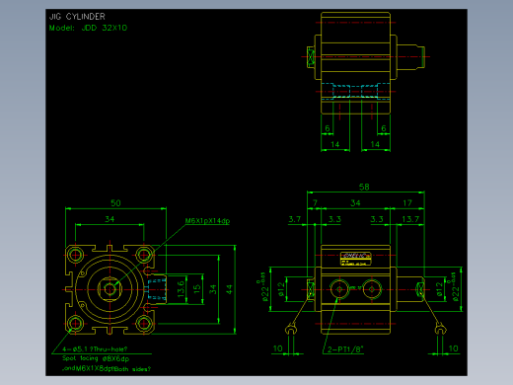Click the 58 overall length dimension
513x385 pixels.
[364, 187]
